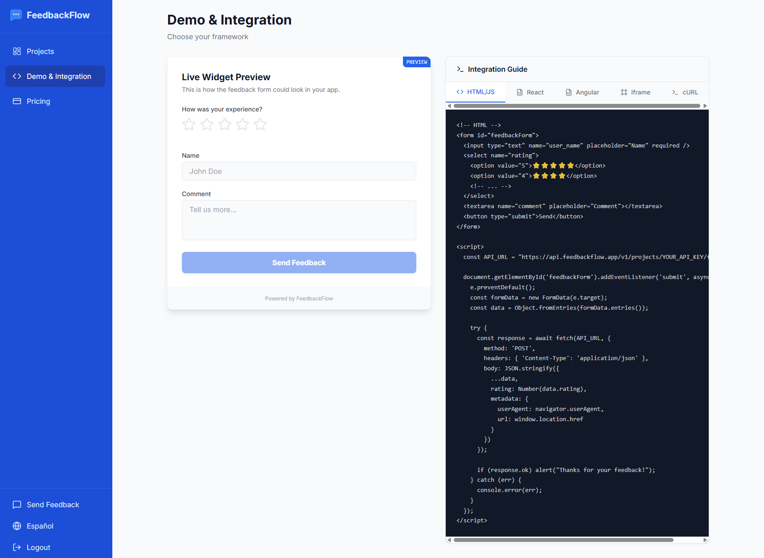
Task: Click the Projects grid icon in sidebar
Action: coord(17,51)
